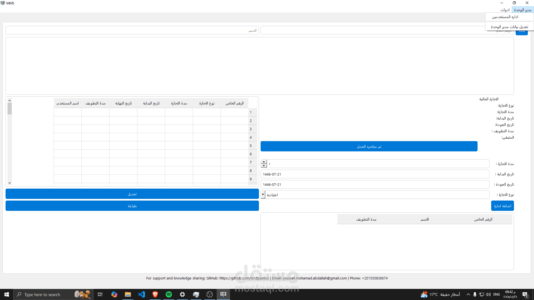Choose تعديل بيانات مدير الوحدة menu item
This screenshot has height=300, width=534.
point(509,27)
